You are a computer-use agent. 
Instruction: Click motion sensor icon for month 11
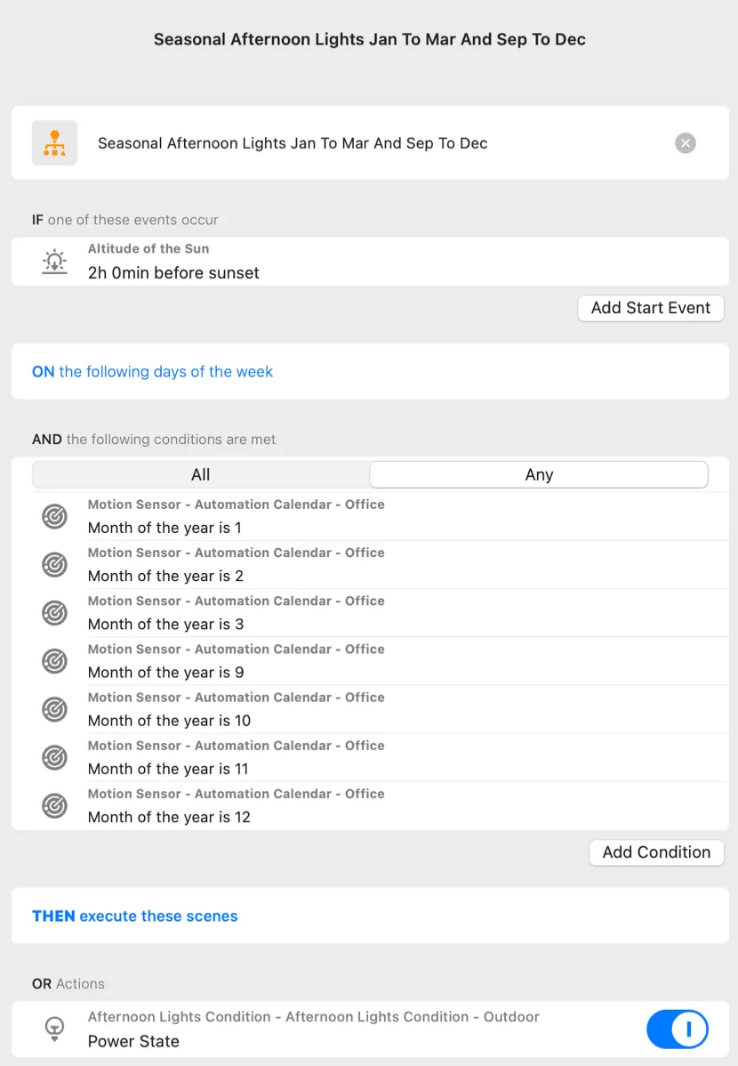coord(54,758)
